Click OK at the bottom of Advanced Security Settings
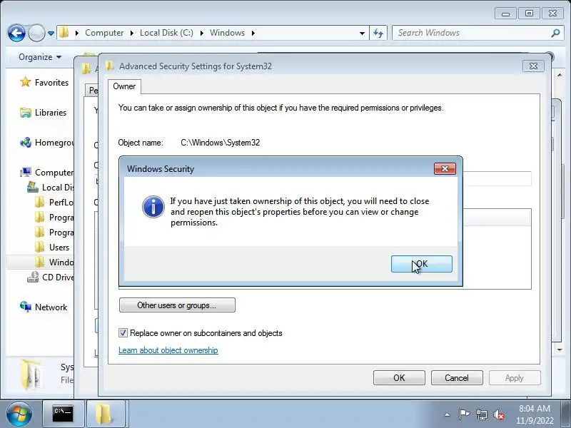571x428 pixels. point(399,378)
